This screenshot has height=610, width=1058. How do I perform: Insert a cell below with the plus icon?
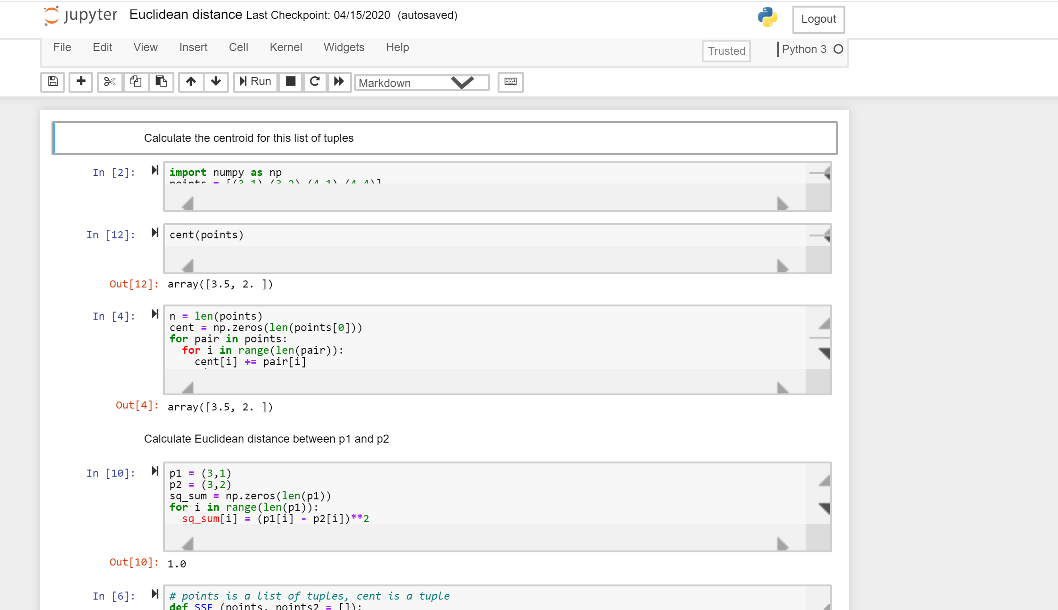[x=81, y=82]
